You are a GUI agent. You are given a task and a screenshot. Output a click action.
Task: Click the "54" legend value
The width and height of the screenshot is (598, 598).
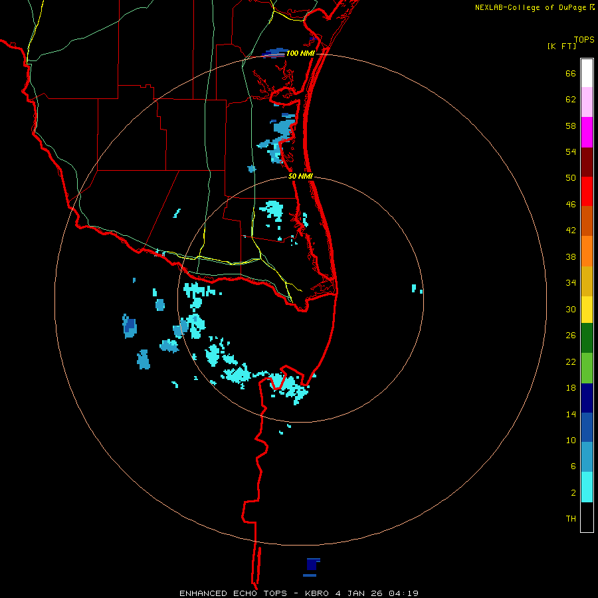pos(571,151)
